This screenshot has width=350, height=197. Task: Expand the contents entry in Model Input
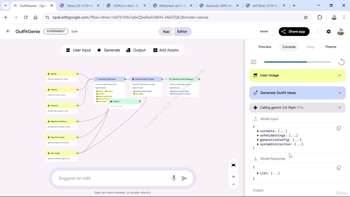coord(258,131)
